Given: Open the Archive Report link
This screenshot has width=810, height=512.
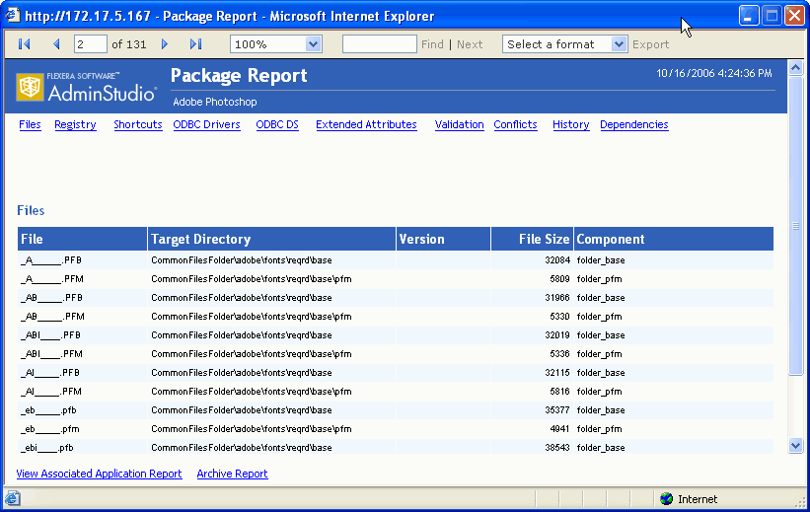Looking at the screenshot, I should click(x=232, y=475).
